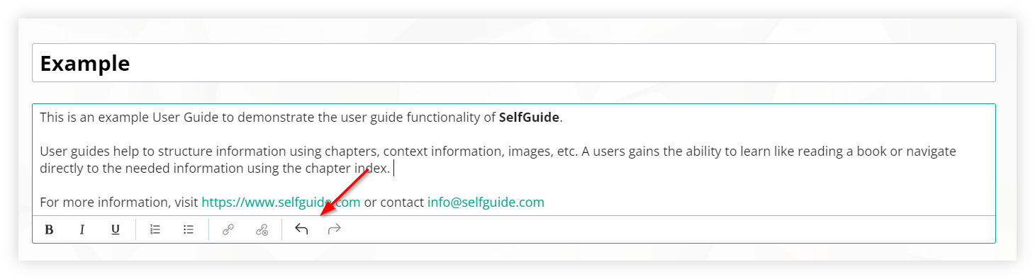Open the https://www.selfguide.com link
The width and height of the screenshot is (1035, 279).
pyautogui.click(x=281, y=203)
